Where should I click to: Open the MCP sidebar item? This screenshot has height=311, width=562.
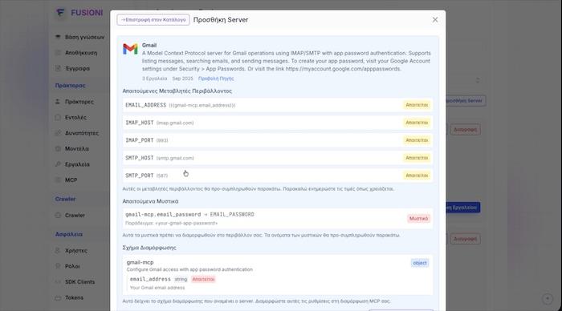click(x=71, y=180)
